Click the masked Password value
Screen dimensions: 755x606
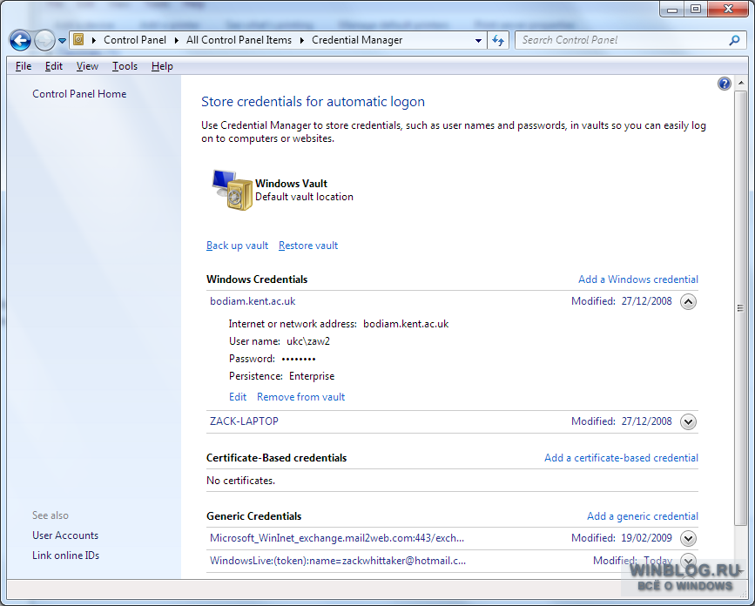pyautogui.click(x=299, y=359)
